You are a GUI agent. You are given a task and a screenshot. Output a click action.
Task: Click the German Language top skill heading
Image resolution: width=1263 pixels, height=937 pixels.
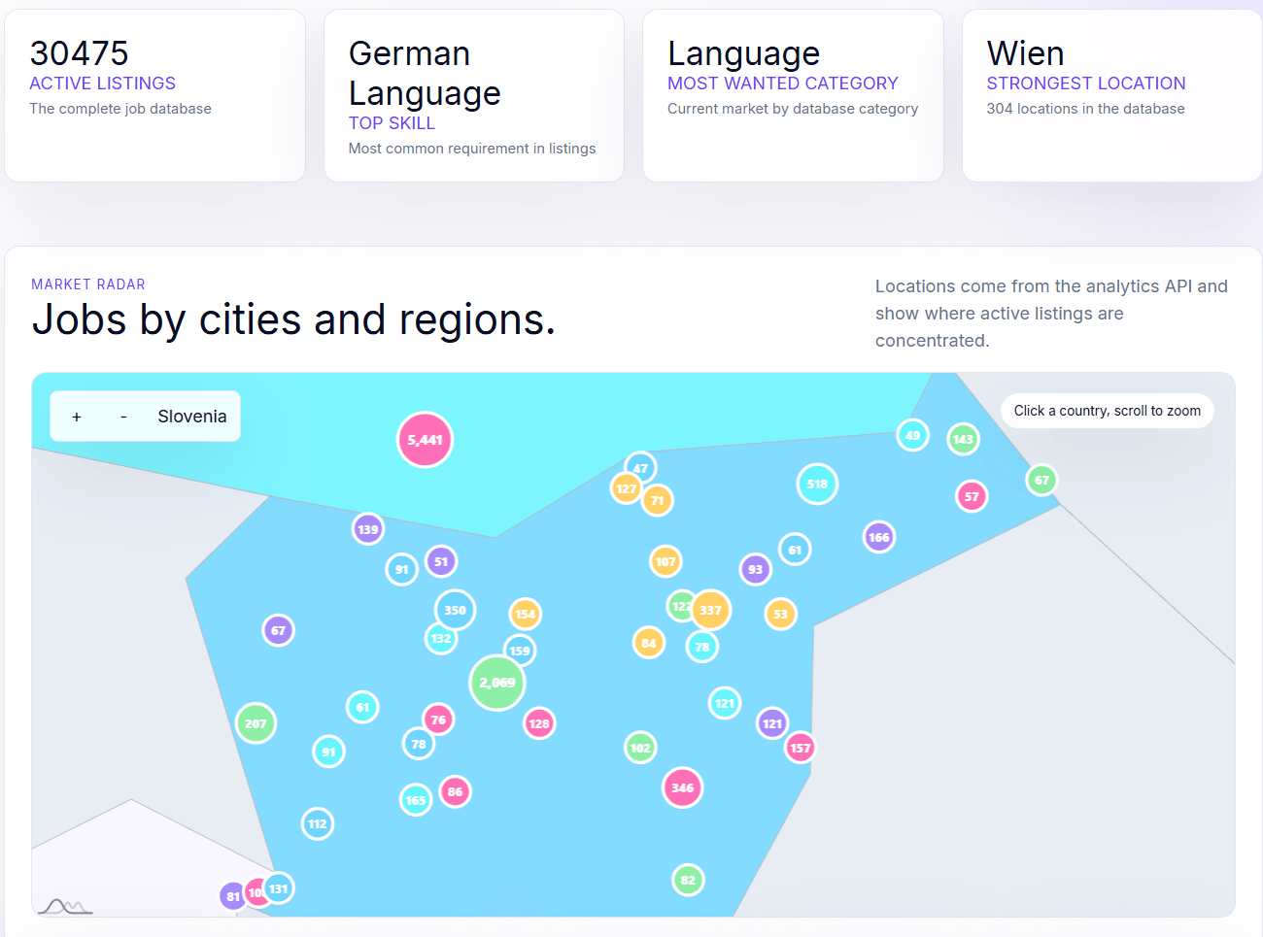[425, 73]
